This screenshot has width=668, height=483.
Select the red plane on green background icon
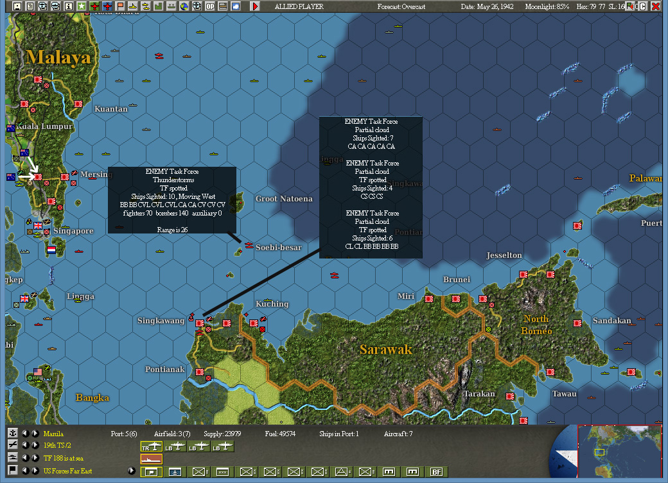94,6
